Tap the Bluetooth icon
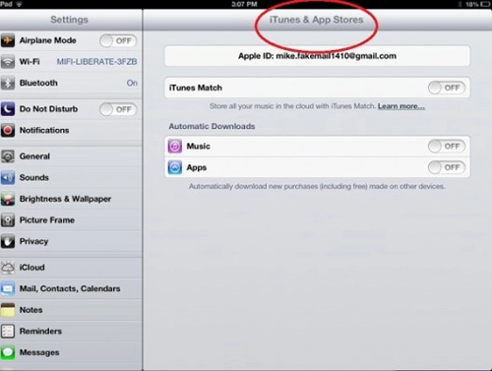This screenshot has width=492, height=371. point(8,83)
